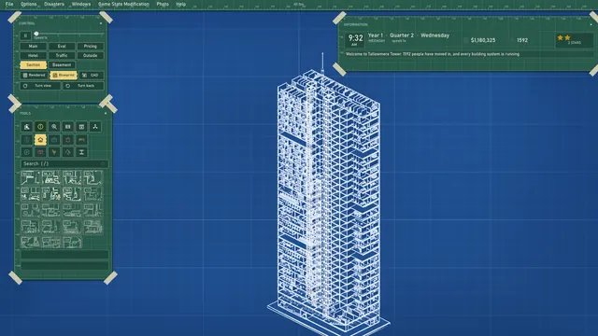Select the red icon in bottom tool row
This screenshot has height=336, width=598.
(40, 152)
